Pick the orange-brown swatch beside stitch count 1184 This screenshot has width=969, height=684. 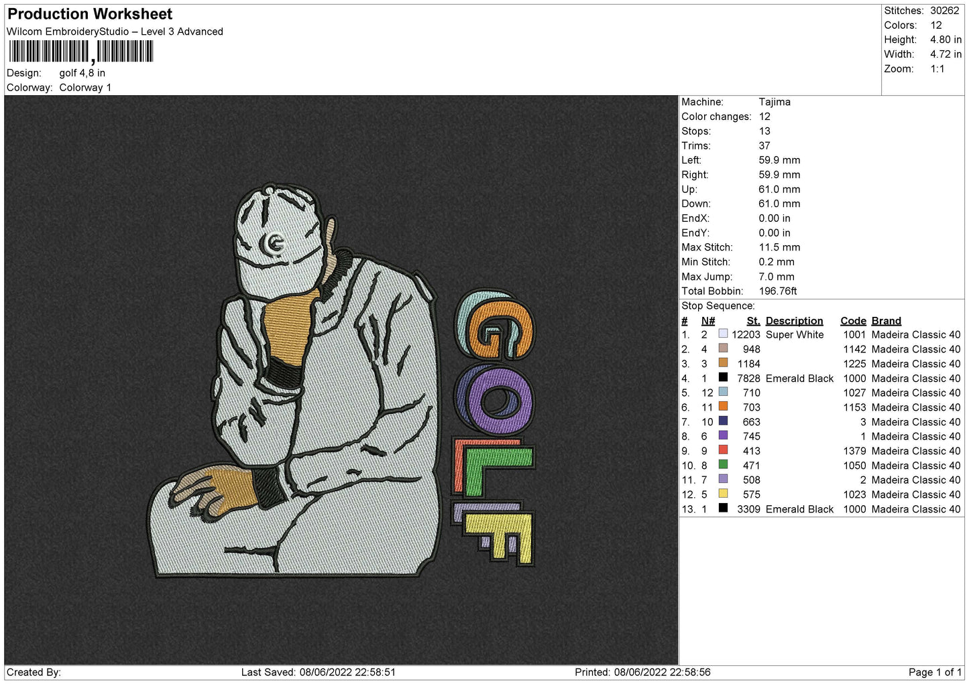(723, 363)
